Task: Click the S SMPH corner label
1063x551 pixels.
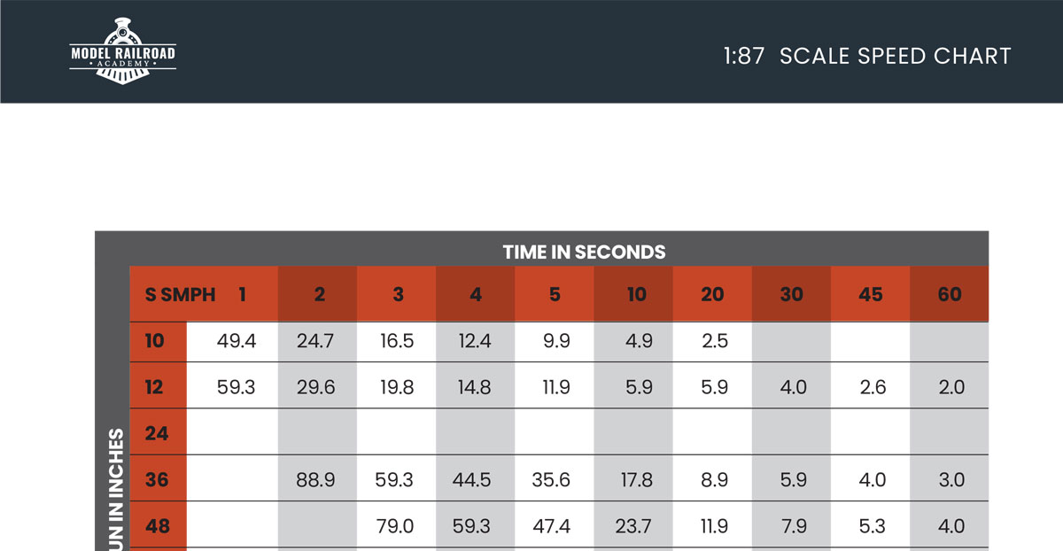Action: (180, 294)
